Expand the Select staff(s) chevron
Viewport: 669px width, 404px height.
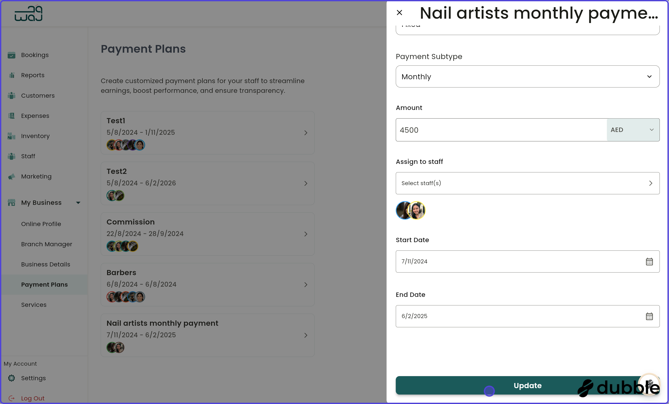tap(651, 183)
